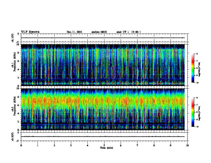Click the "-6" label on ch.1 color bar
Viewport: 211px width, 163px height.
197,54
